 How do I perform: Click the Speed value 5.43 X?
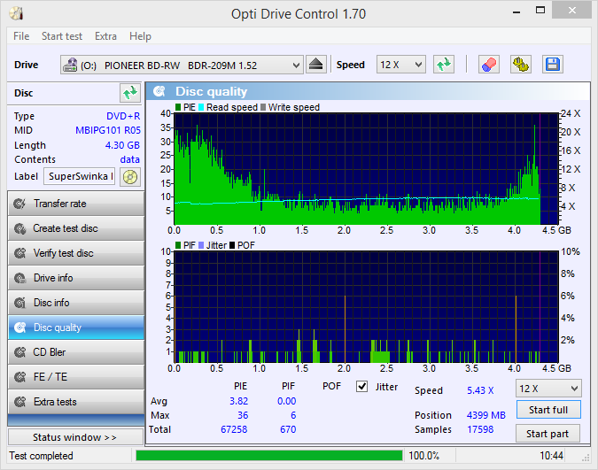480,390
